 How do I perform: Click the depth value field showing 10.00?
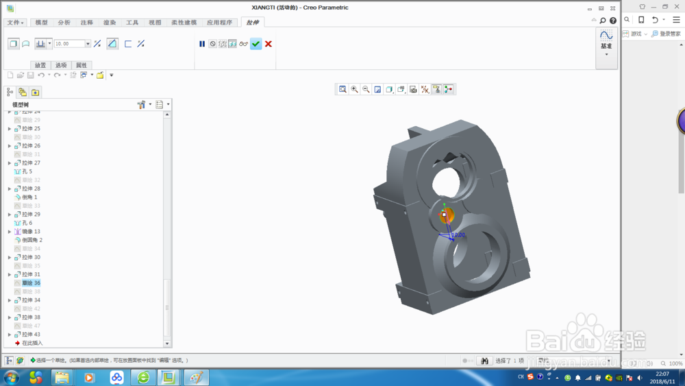69,44
